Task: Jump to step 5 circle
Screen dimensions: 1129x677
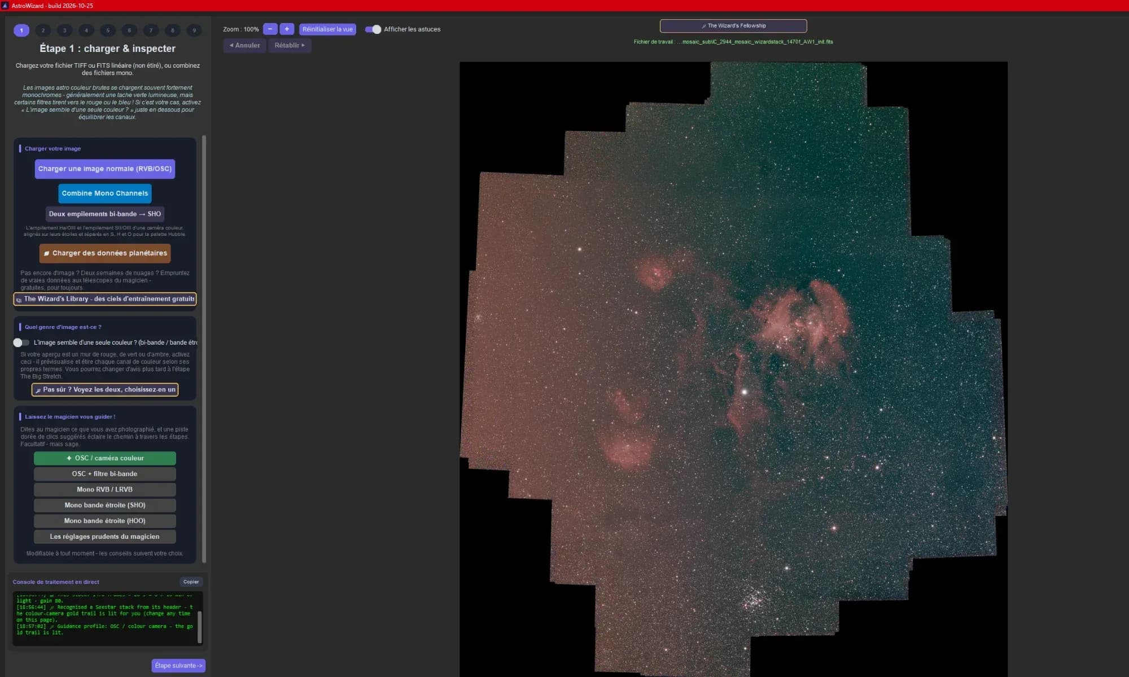Action: click(x=108, y=30)
